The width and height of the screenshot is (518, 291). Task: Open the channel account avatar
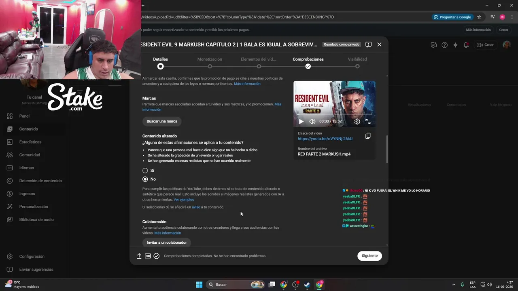coord(506,45)
